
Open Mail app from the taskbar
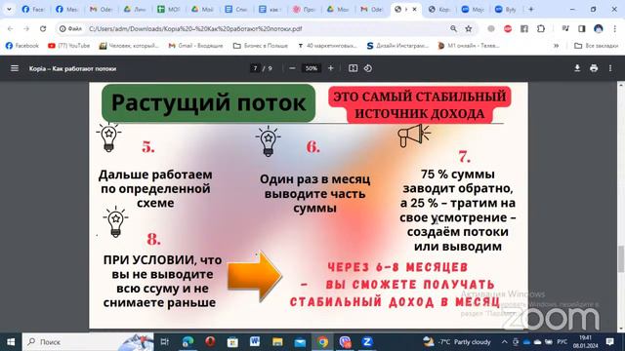pyautogui.click(x=300, y=342)
